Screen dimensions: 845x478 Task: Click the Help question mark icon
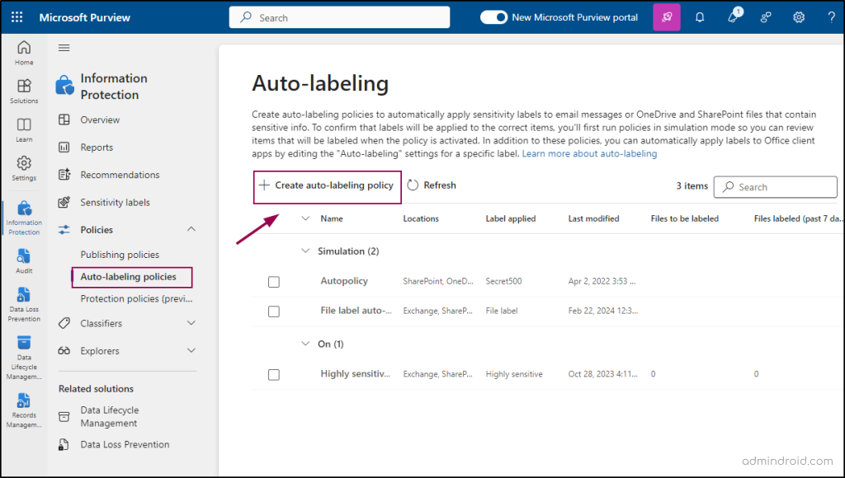click(831, 17)
